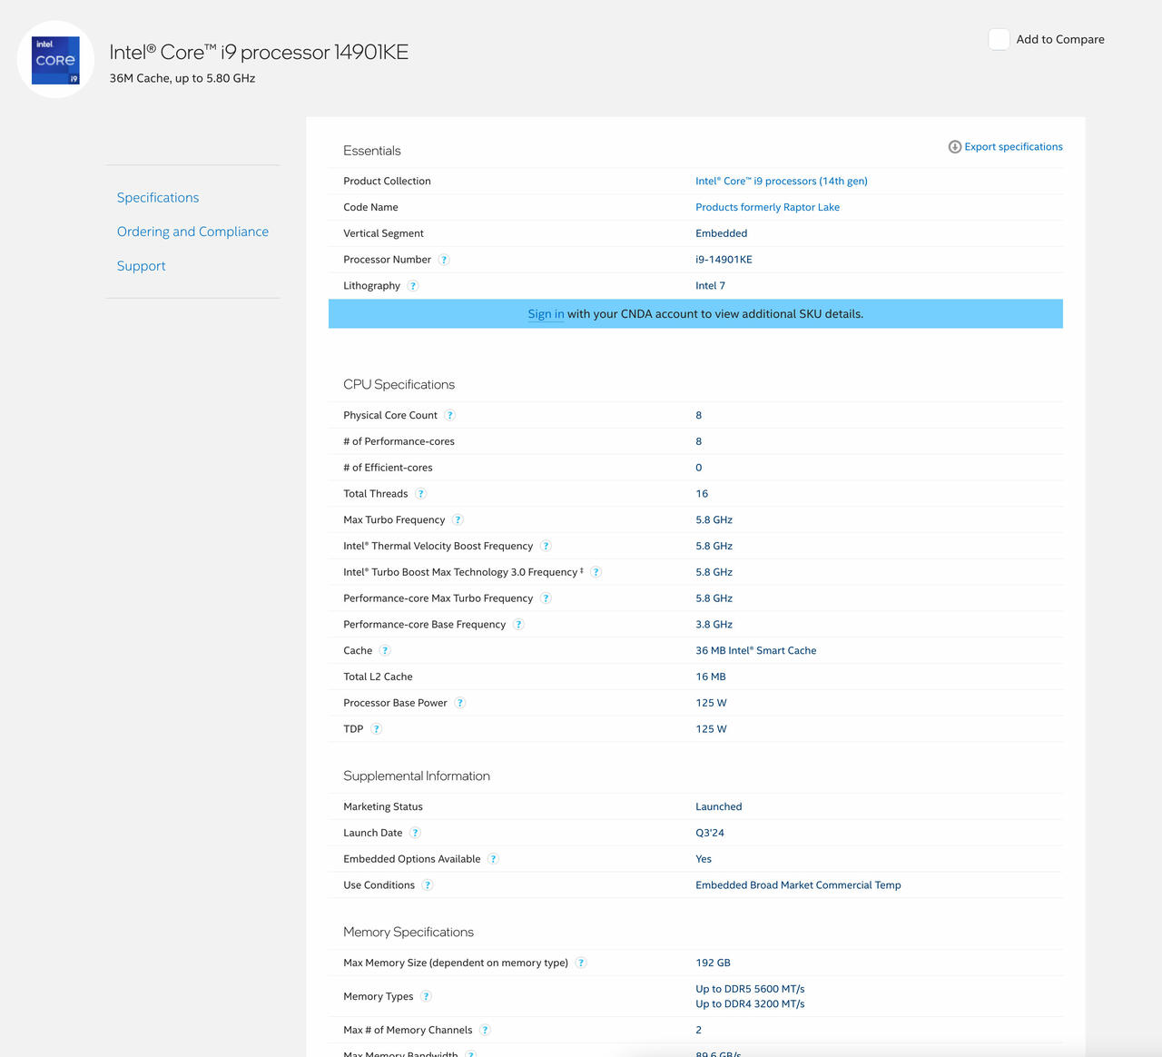Open the Export specifications link
Screen dimensions: 1162x1057
tap(1013, 147)
